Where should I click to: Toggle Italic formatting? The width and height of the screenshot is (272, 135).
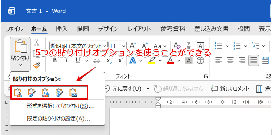(x=66, y=61)
